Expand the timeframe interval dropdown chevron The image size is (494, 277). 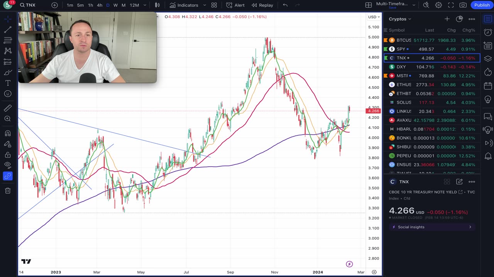click(145, 5)
